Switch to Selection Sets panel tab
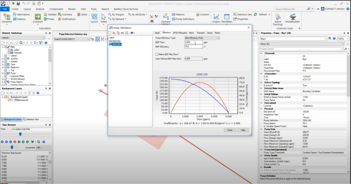Image resolution: width=351 pixels, height=184 pixels. 31,119
